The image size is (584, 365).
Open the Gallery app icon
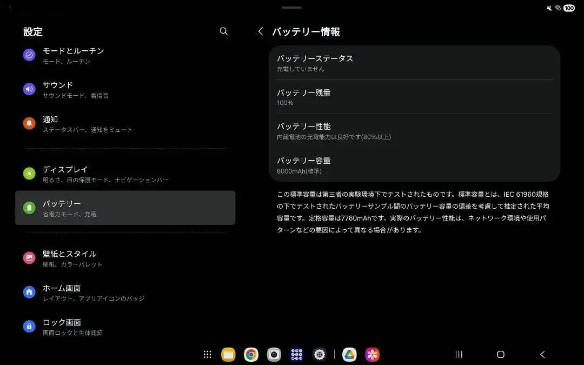coord(371,354)
